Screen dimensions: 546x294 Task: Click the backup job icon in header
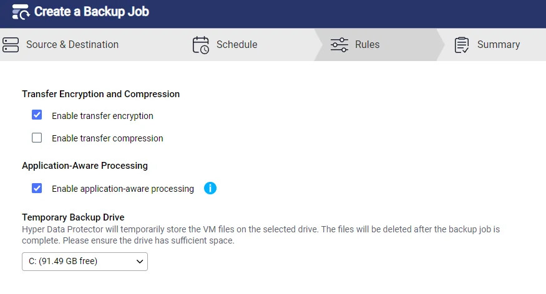pyautogui.click(x=21, y=12)
